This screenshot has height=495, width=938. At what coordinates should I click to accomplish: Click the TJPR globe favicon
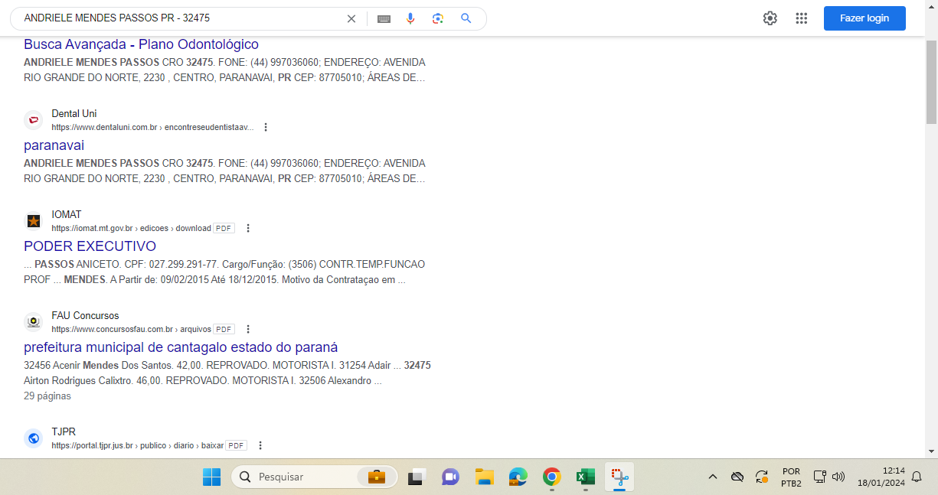pyautogui.click(x=33, y=438)
